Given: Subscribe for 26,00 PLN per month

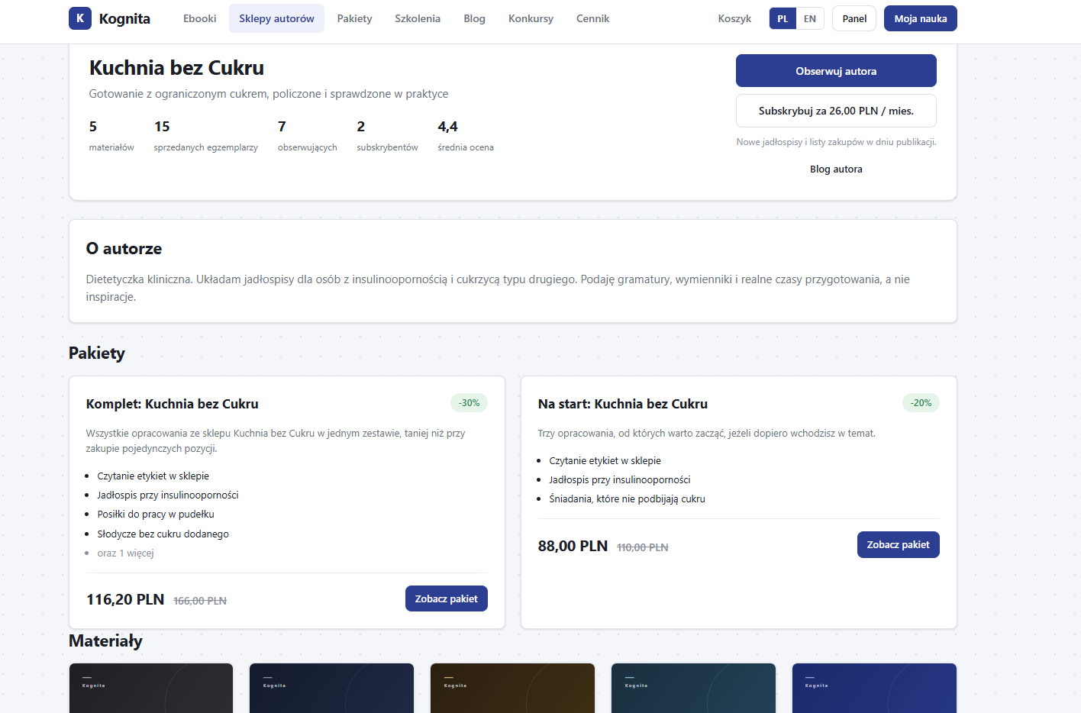Looking at the screenshot, I should pos(836,111).
